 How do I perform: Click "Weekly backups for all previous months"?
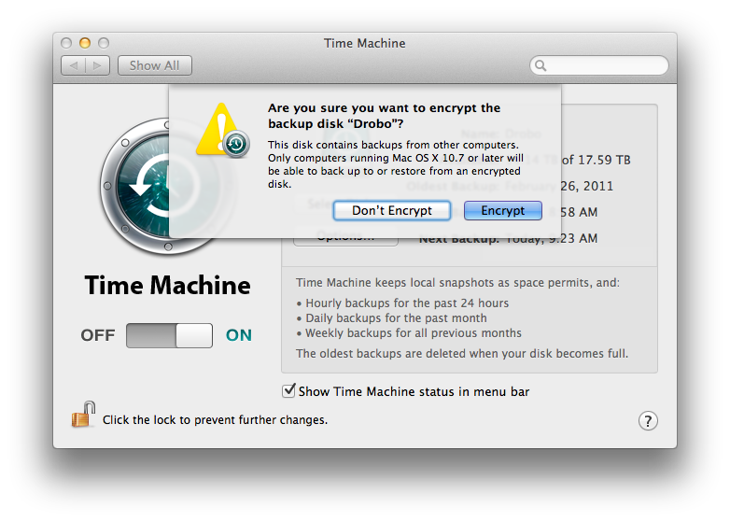coord(414,333)
